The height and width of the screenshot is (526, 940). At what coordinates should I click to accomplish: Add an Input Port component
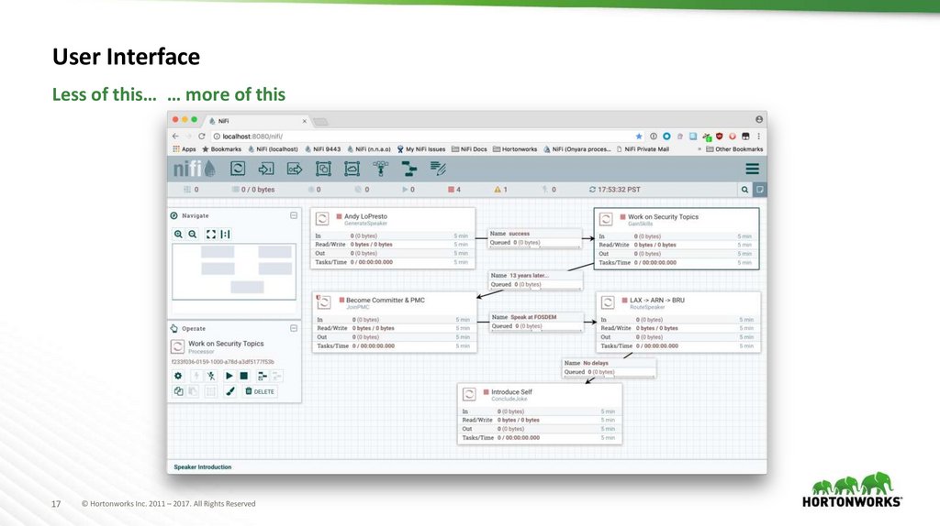click(x=265, y=169)
